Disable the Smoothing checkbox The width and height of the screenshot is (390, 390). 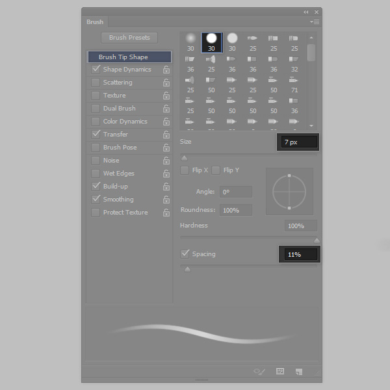pyautogui.click(x=96, y=200)
